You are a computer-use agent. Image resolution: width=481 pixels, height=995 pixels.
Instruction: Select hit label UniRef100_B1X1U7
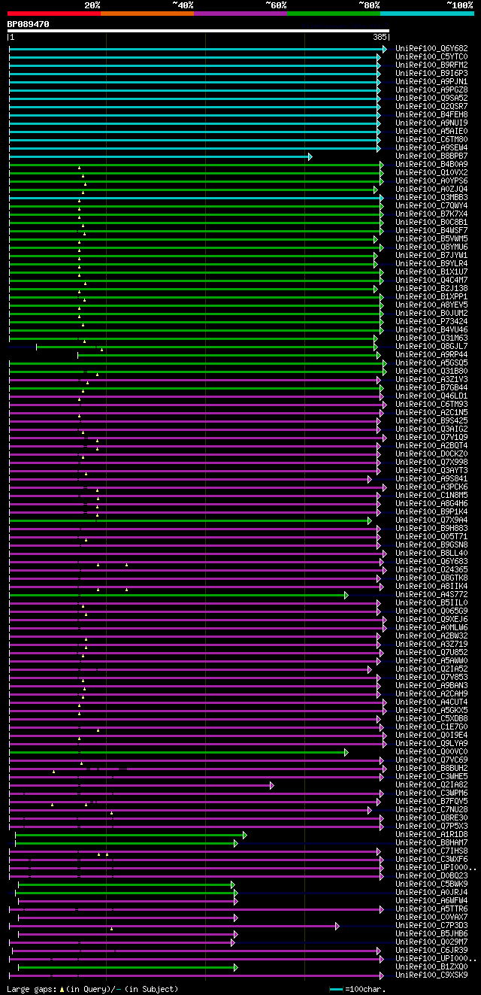click(x=432, y=272)
